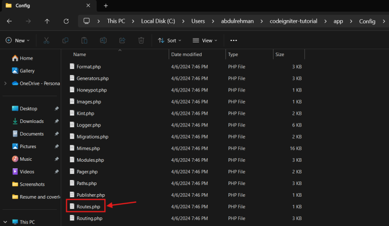Click the Paste clipboard icon

point(85,40)
